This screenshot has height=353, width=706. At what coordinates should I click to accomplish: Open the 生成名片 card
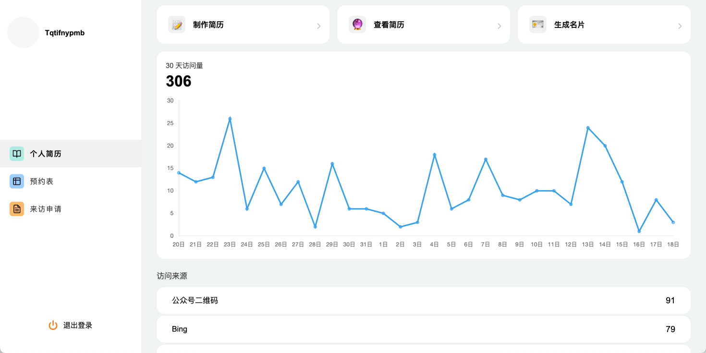click(604, 24)
